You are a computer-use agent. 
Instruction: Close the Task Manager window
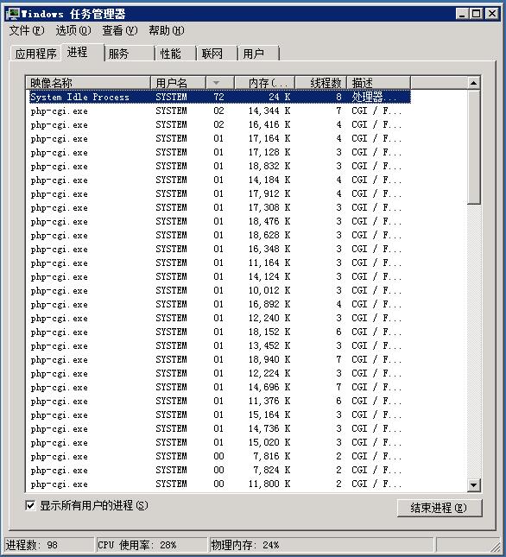(x=492, y=14)
